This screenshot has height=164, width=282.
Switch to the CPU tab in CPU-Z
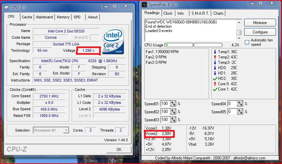(11, 16)
